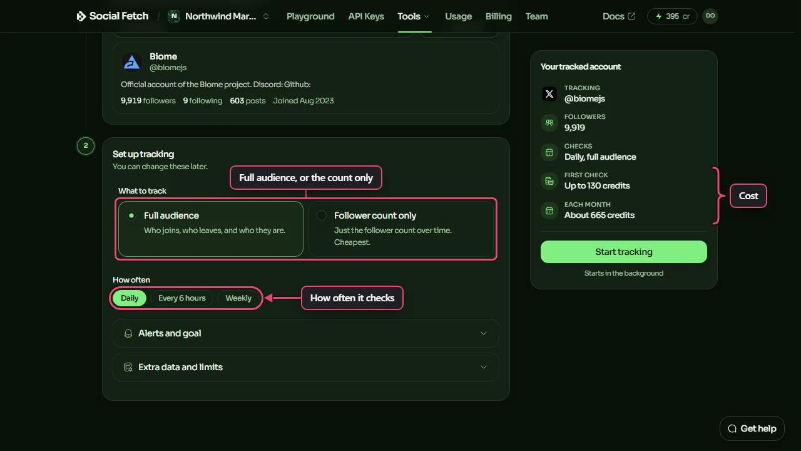
Task: Click the database icon on Extra data
Action: 128,367
